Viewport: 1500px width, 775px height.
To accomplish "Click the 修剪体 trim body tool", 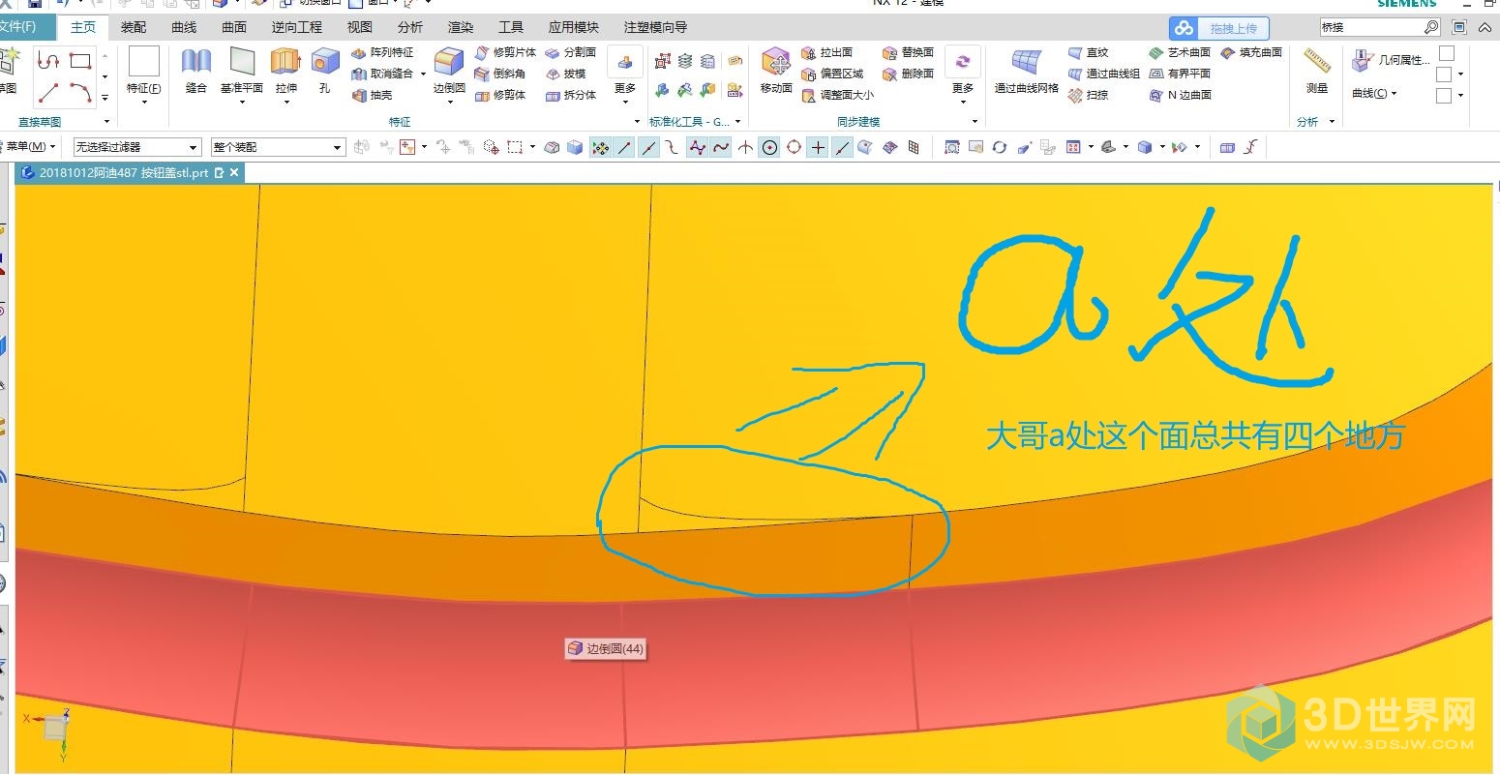I will coord(499,95).
